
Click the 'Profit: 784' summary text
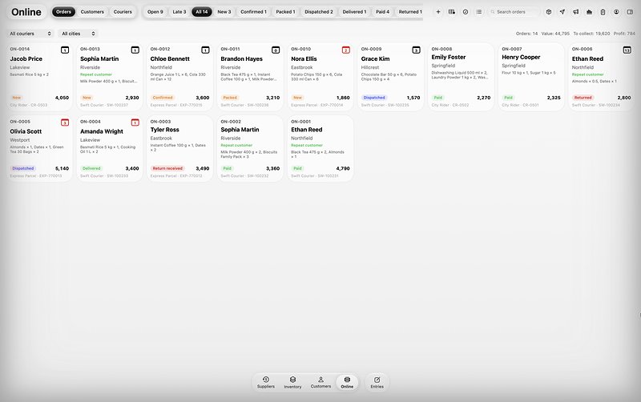click(624, 34)
